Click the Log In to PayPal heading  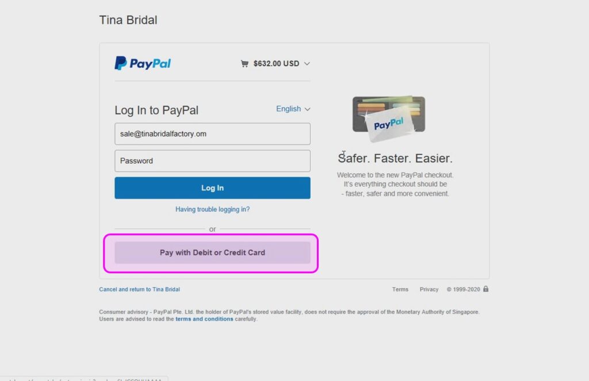(x=156, y=110)
